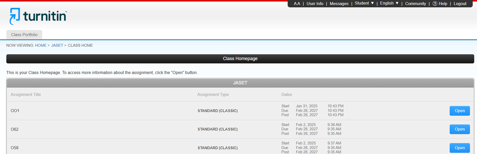Click CLASS HOME in the breadcrumb

tap(80, 46)
